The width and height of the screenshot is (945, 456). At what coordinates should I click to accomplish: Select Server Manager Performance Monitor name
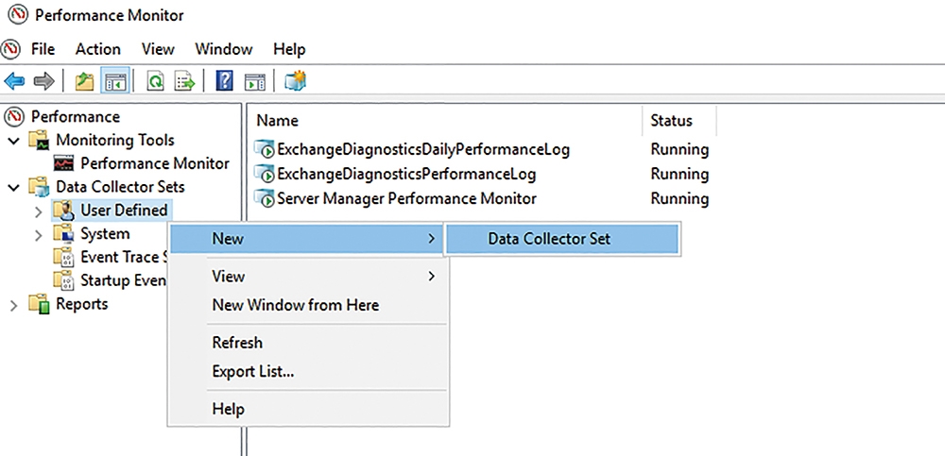406,199
